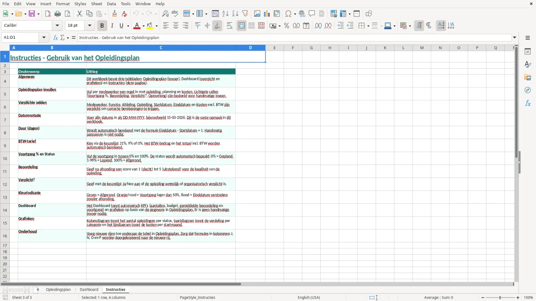Screen dimensions: 536x301
Task: Open Find & Replace
Action: [165, 14]
